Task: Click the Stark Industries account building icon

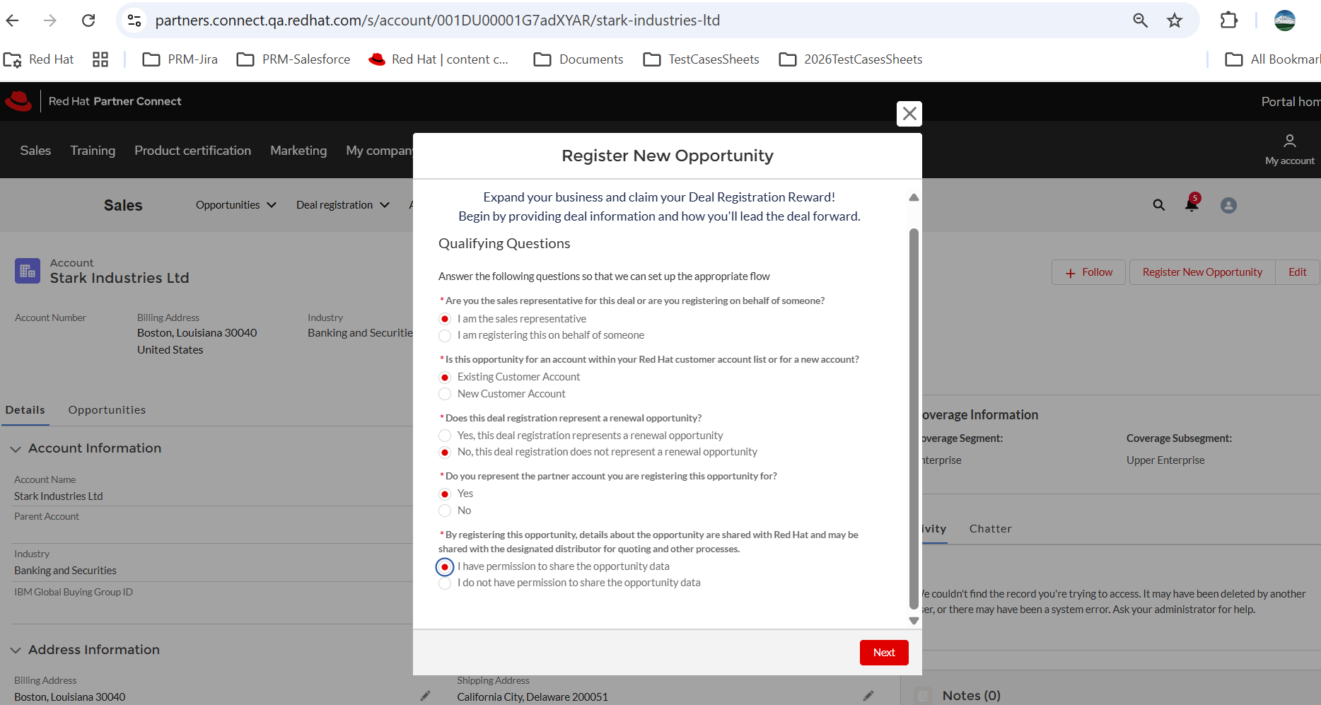Action: pos(28,271)
